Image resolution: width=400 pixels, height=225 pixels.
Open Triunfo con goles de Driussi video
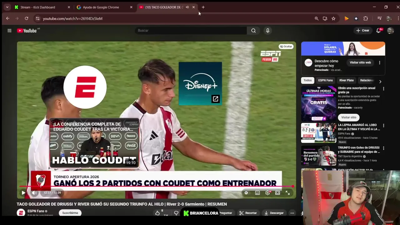coord(318,155)
